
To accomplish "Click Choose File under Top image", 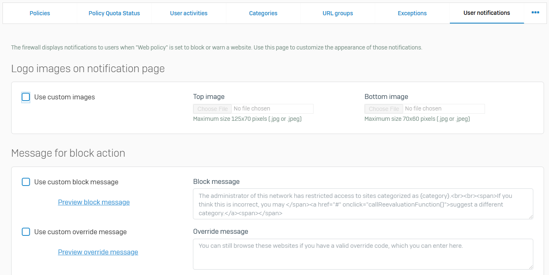I will (x=212, y=109).
